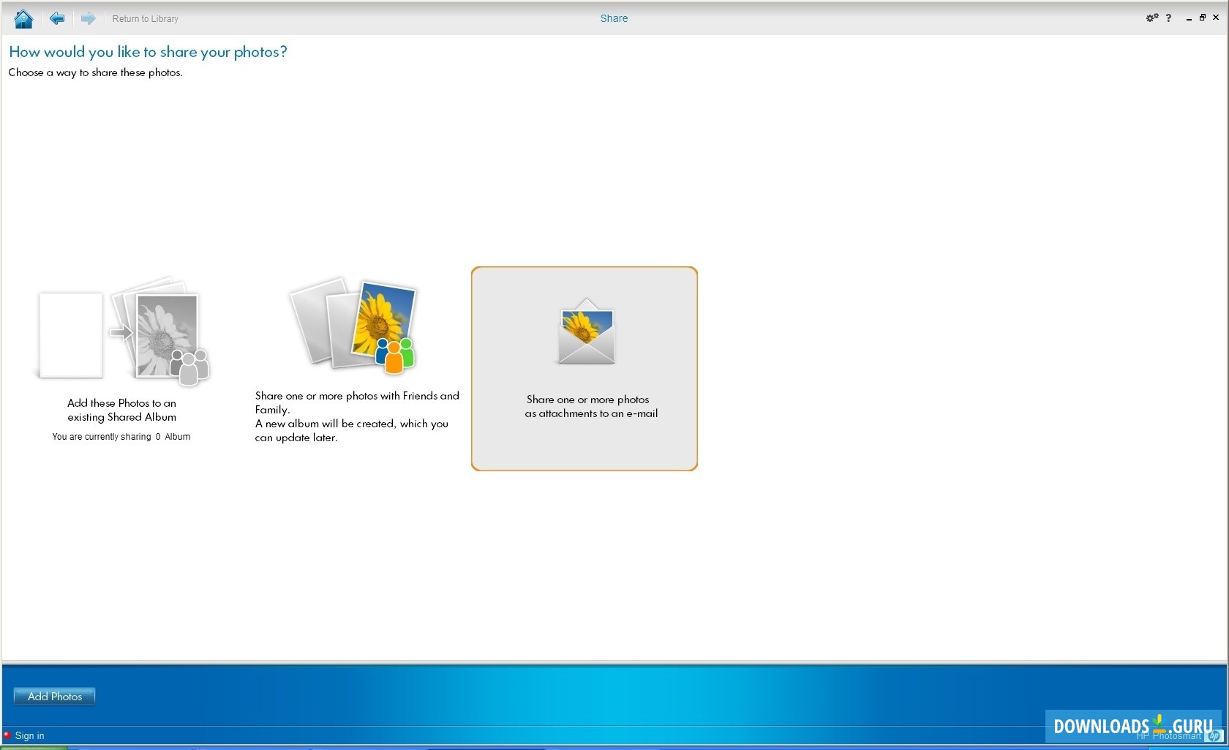Go to the Home screen icon
The image size is (1229, 750).
23,18
